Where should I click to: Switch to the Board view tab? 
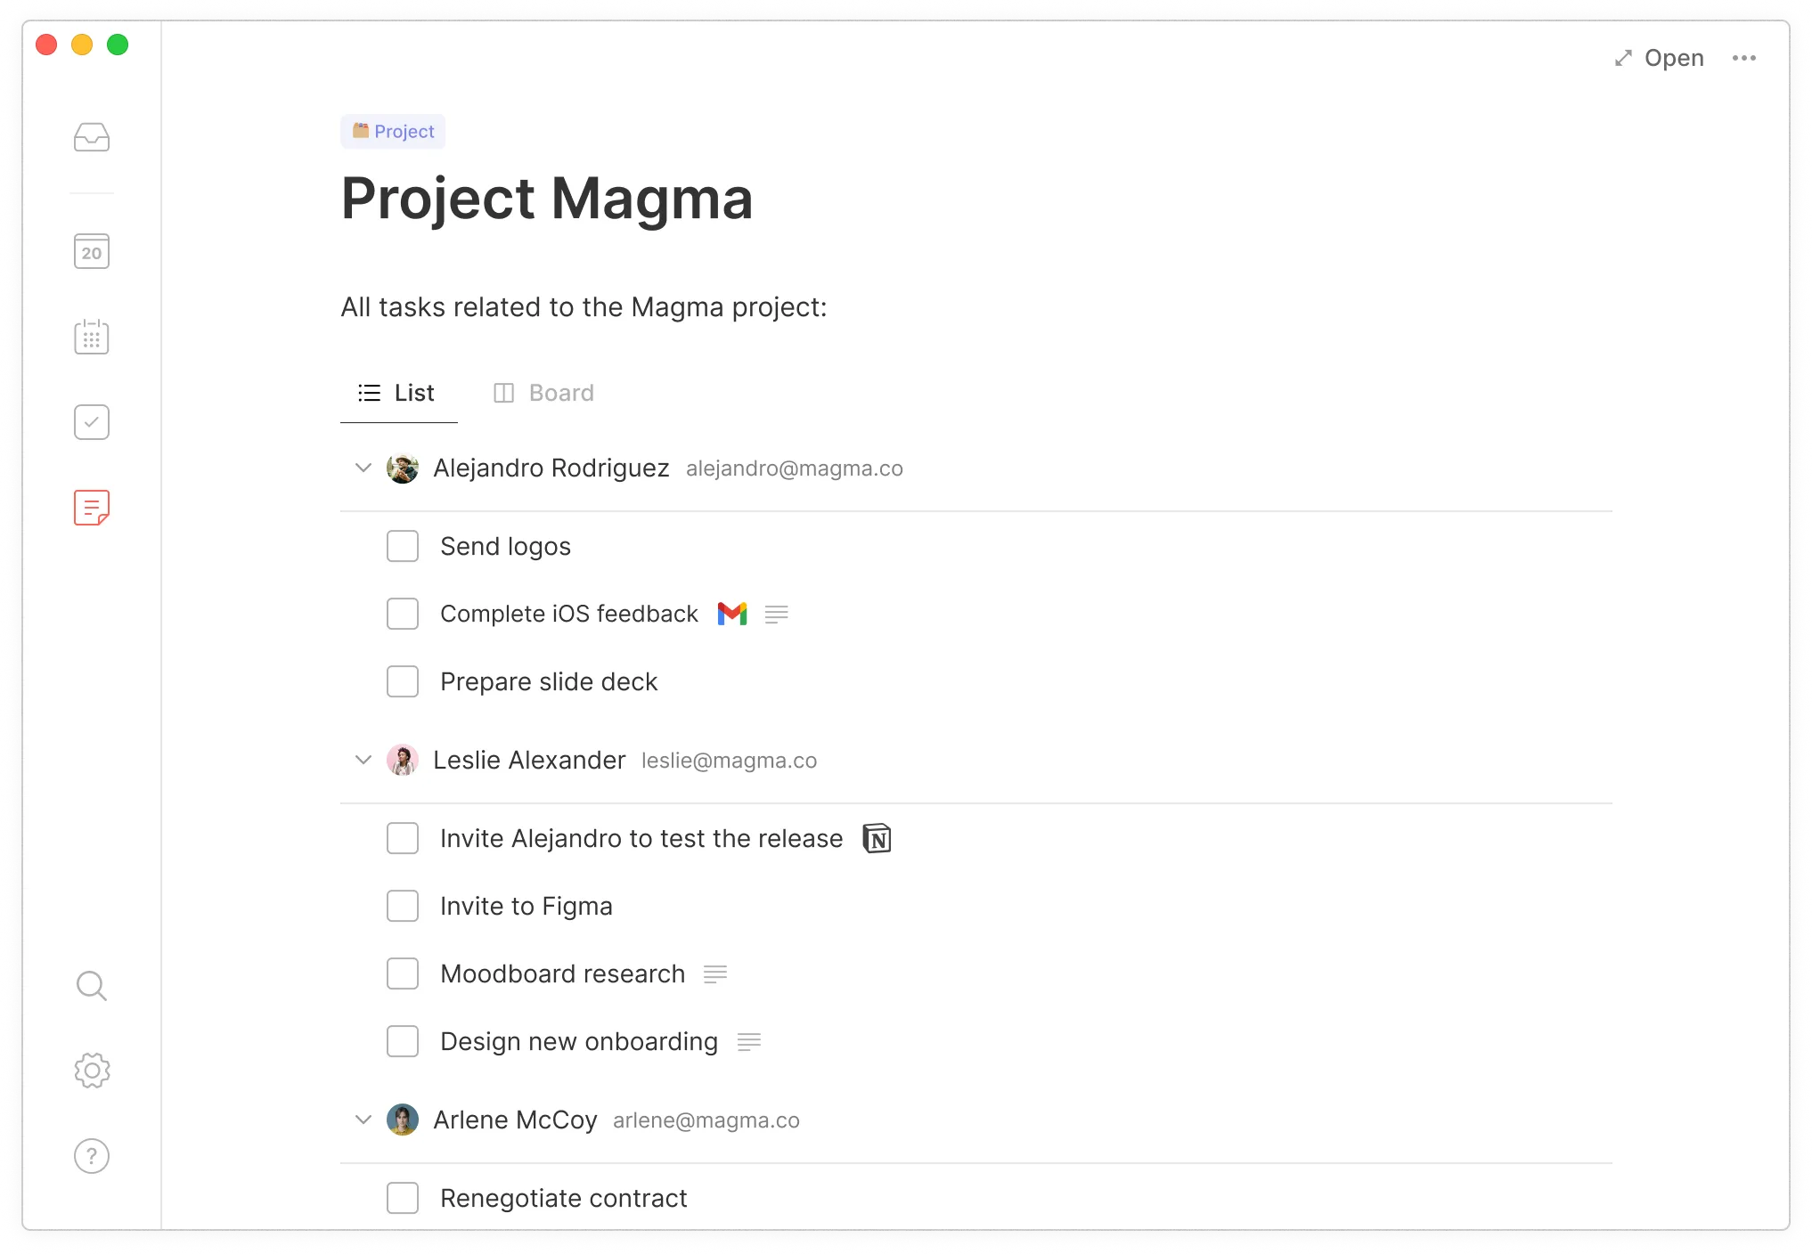(x=544, y=393)
